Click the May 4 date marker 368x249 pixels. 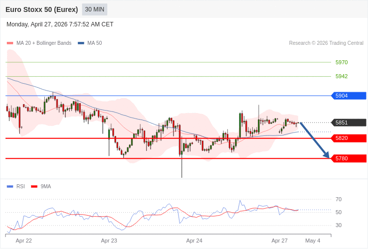click(x=313, y=241)
